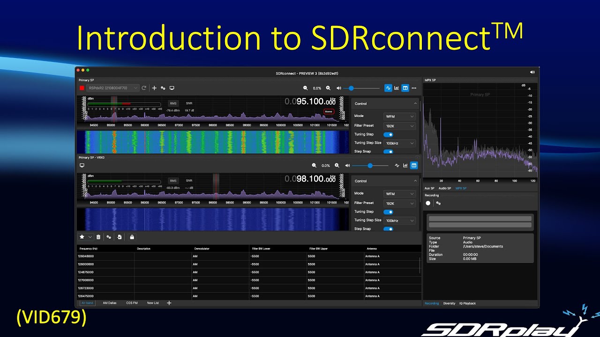Viewport: 600px width, 337px height.
Task: Open memory bank settings gears icon
Action: point(109,237)
